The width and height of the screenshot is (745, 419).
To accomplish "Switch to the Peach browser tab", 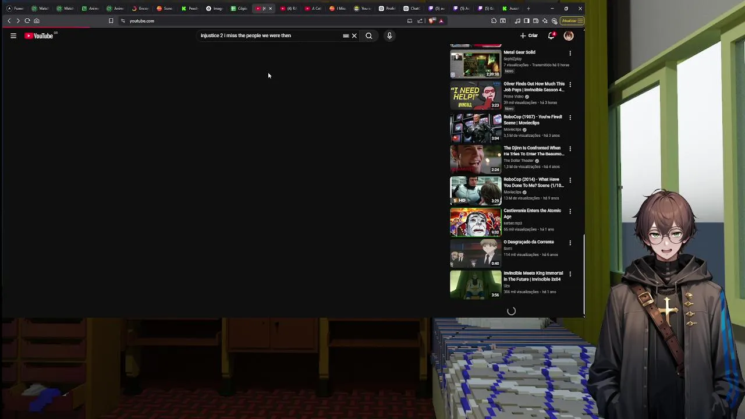I will point(189,9).
